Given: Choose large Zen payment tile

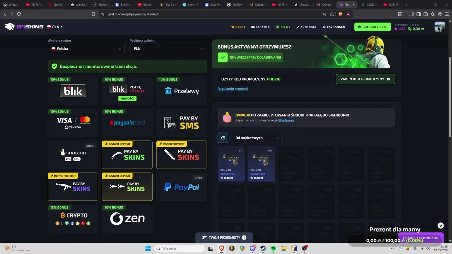Looking at the screenshot, I should pos(127,219).
